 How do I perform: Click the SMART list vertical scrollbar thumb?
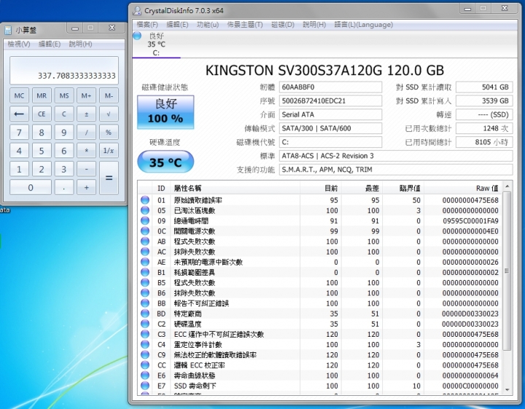(x=507, y=270)
